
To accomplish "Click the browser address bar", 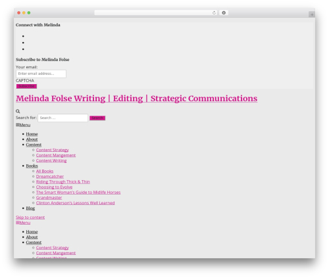I will click(x=156, y=13).
